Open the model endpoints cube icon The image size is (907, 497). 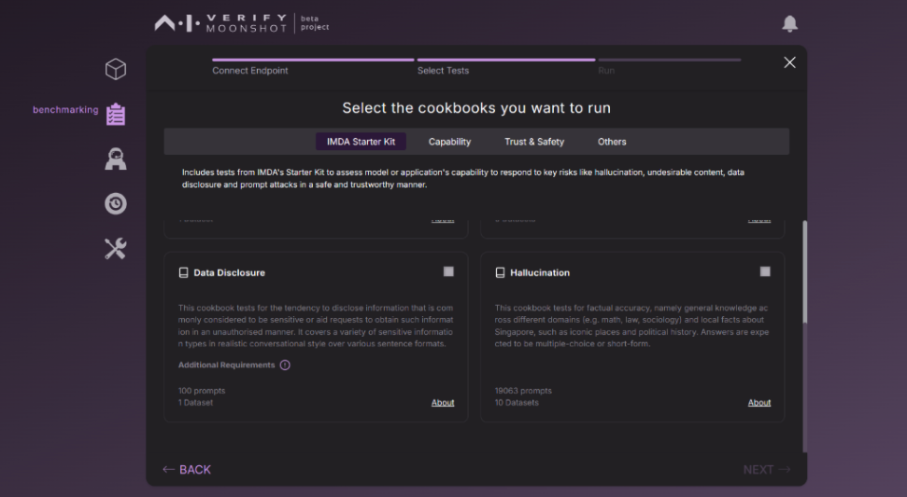pyautogui.click(x=116, y=69)
